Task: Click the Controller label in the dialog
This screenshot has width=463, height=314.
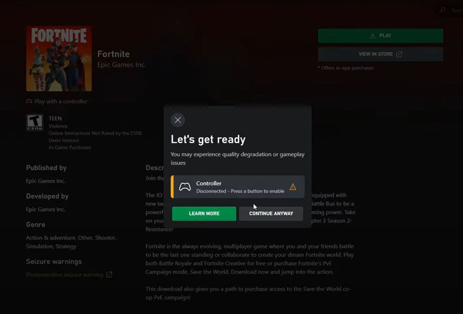Action: [x=209, y=183]
